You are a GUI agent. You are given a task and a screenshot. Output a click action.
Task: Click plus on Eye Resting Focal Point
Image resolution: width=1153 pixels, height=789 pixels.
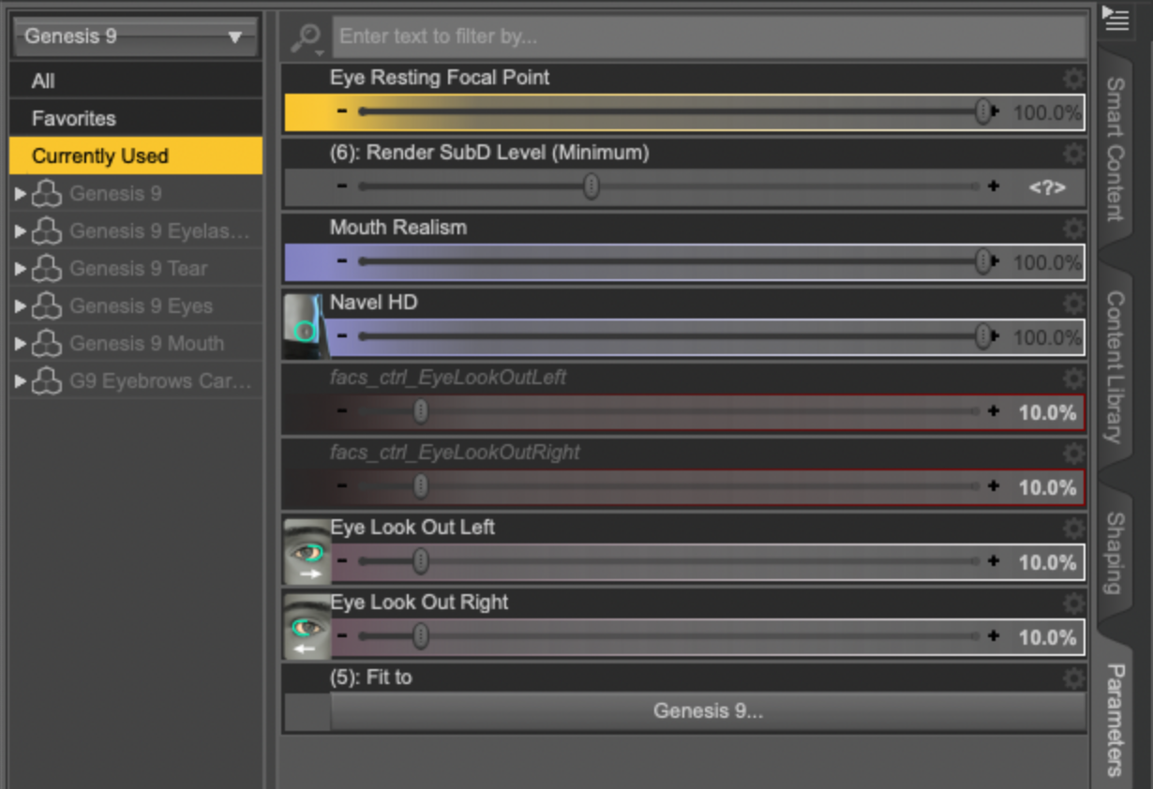click(x=996, y=111)
